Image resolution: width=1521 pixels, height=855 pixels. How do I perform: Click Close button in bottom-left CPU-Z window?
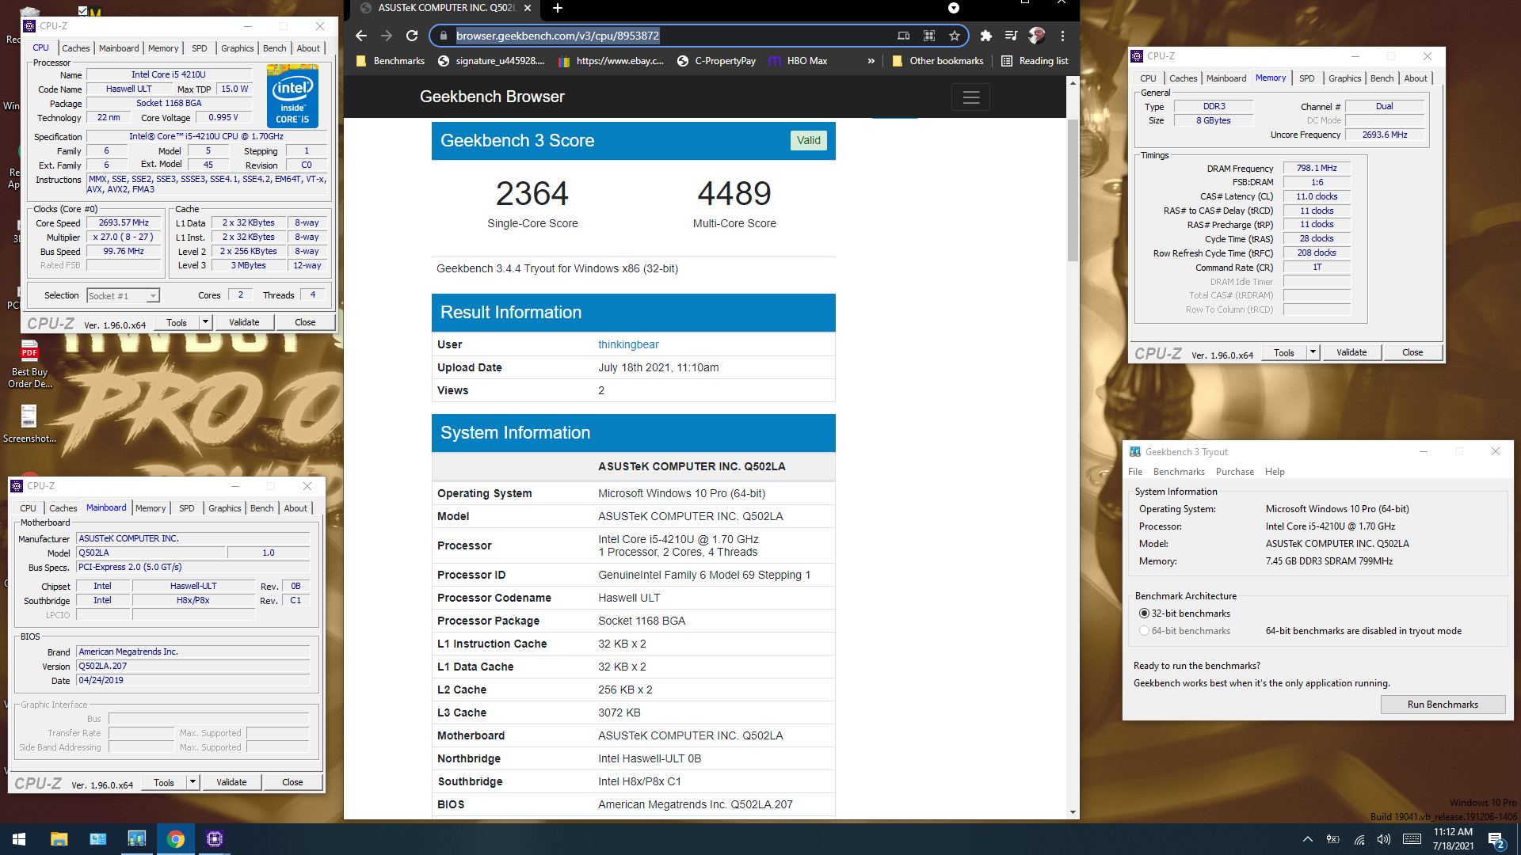[x=292, y=782]
